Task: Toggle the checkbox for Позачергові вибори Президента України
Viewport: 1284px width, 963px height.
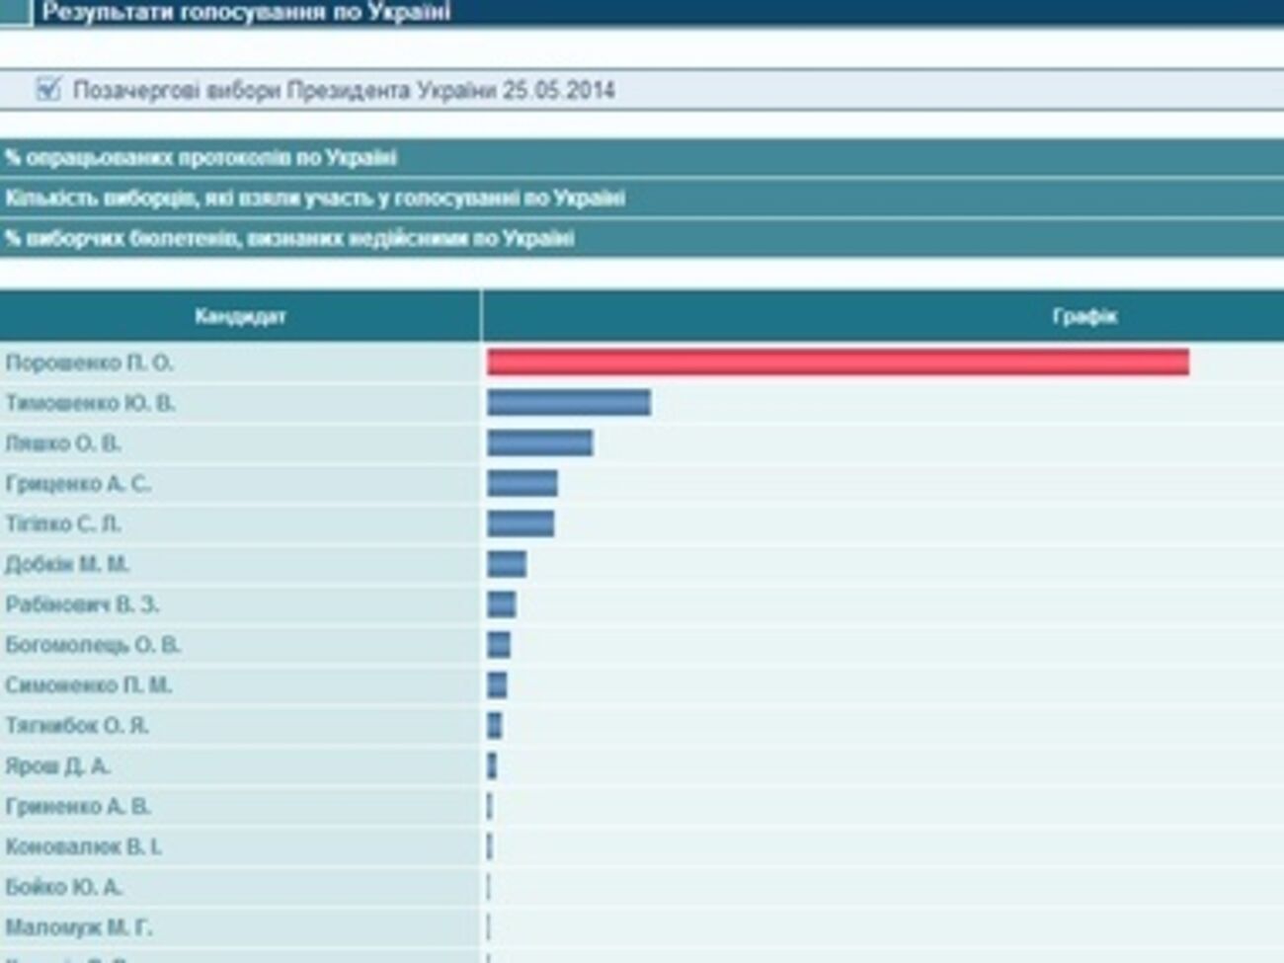Action: 47,89
